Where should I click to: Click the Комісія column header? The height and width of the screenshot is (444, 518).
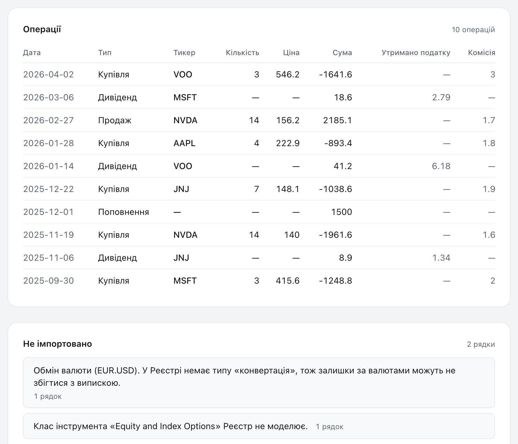[x=481, y=53]
